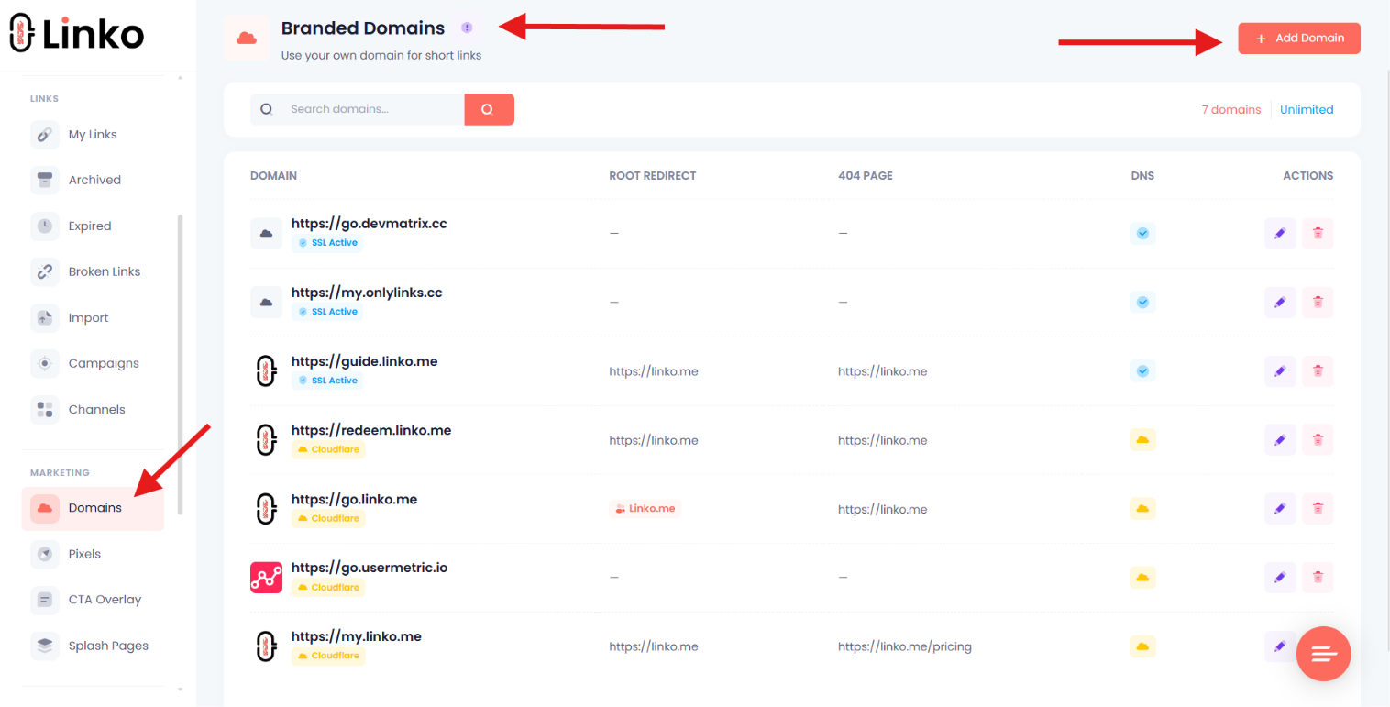Click the usermetric logo thumbnail
The height and width of the screenshot is (707, 1390).
[266, 578]
